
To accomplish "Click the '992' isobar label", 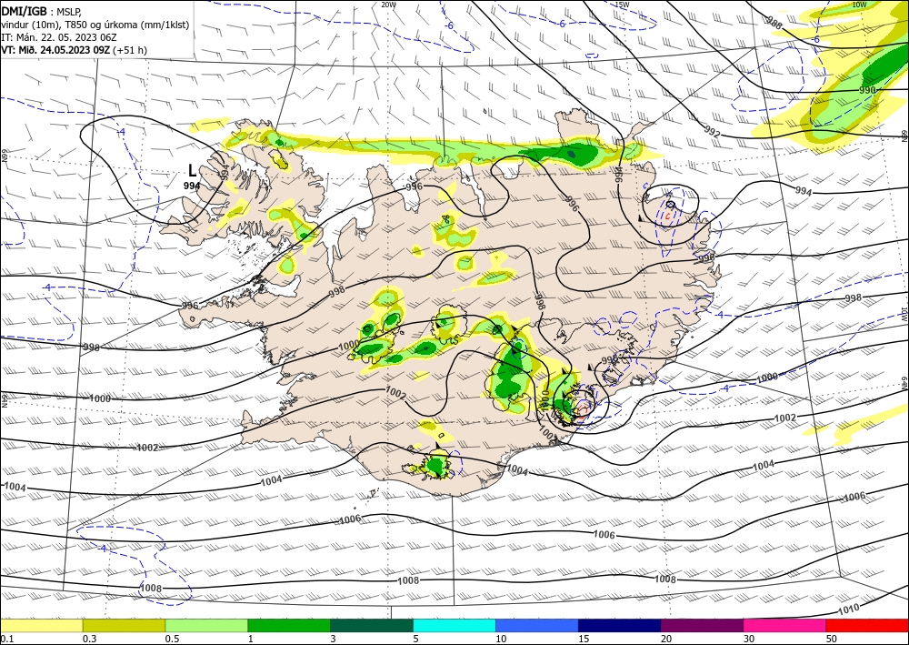I will 712,132.
